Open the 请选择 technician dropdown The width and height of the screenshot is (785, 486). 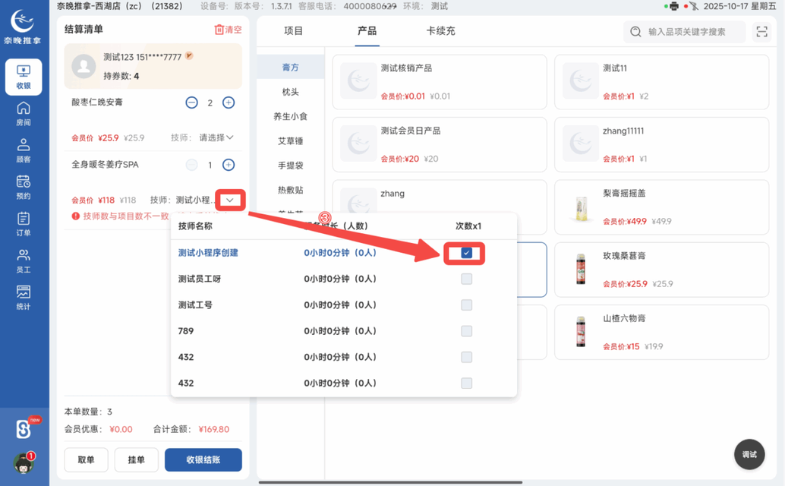pos(216,137)
